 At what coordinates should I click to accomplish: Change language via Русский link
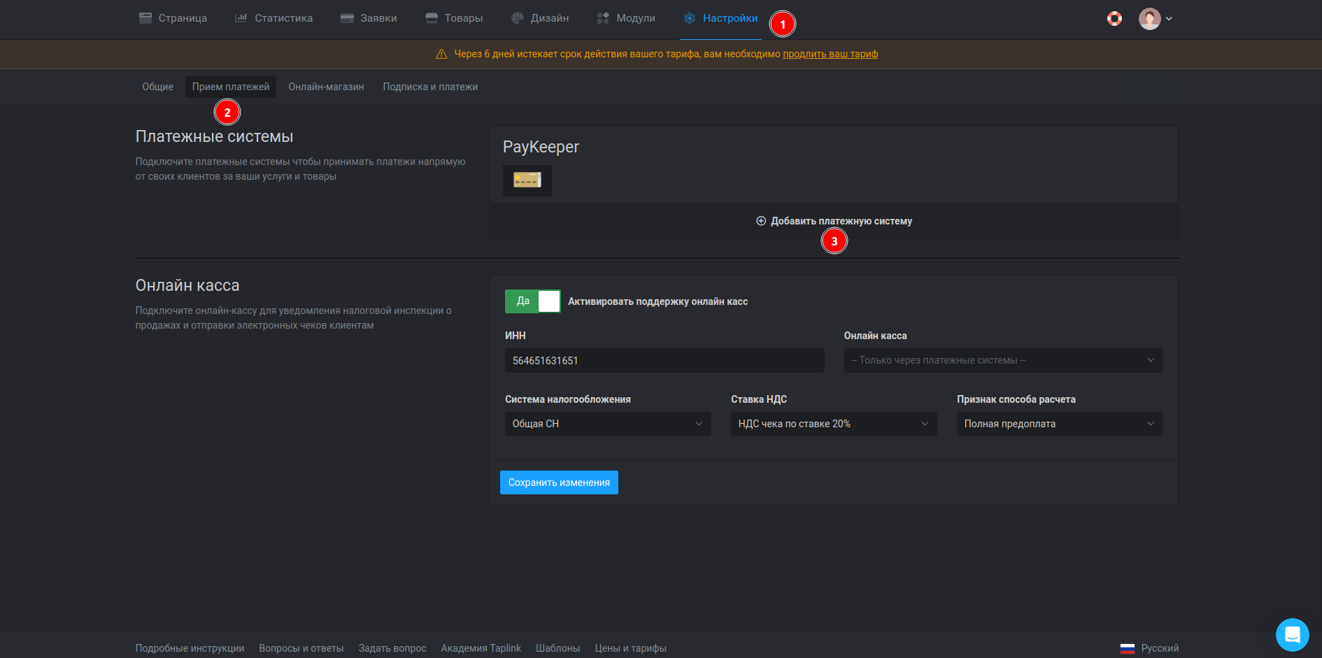tap(1160, 648)
